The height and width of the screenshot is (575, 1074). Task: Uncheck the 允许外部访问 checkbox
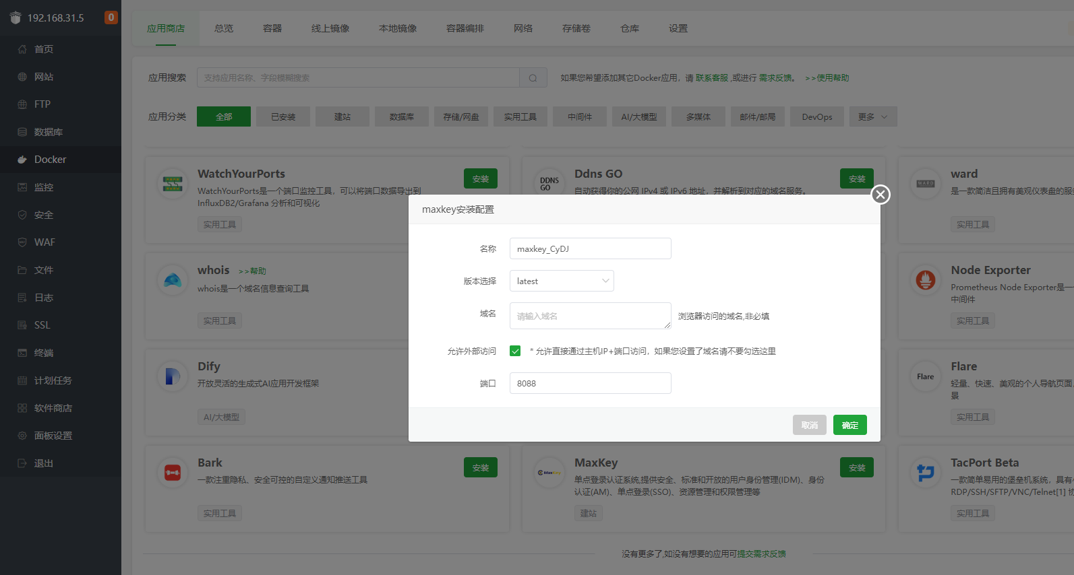click(515, 351)
